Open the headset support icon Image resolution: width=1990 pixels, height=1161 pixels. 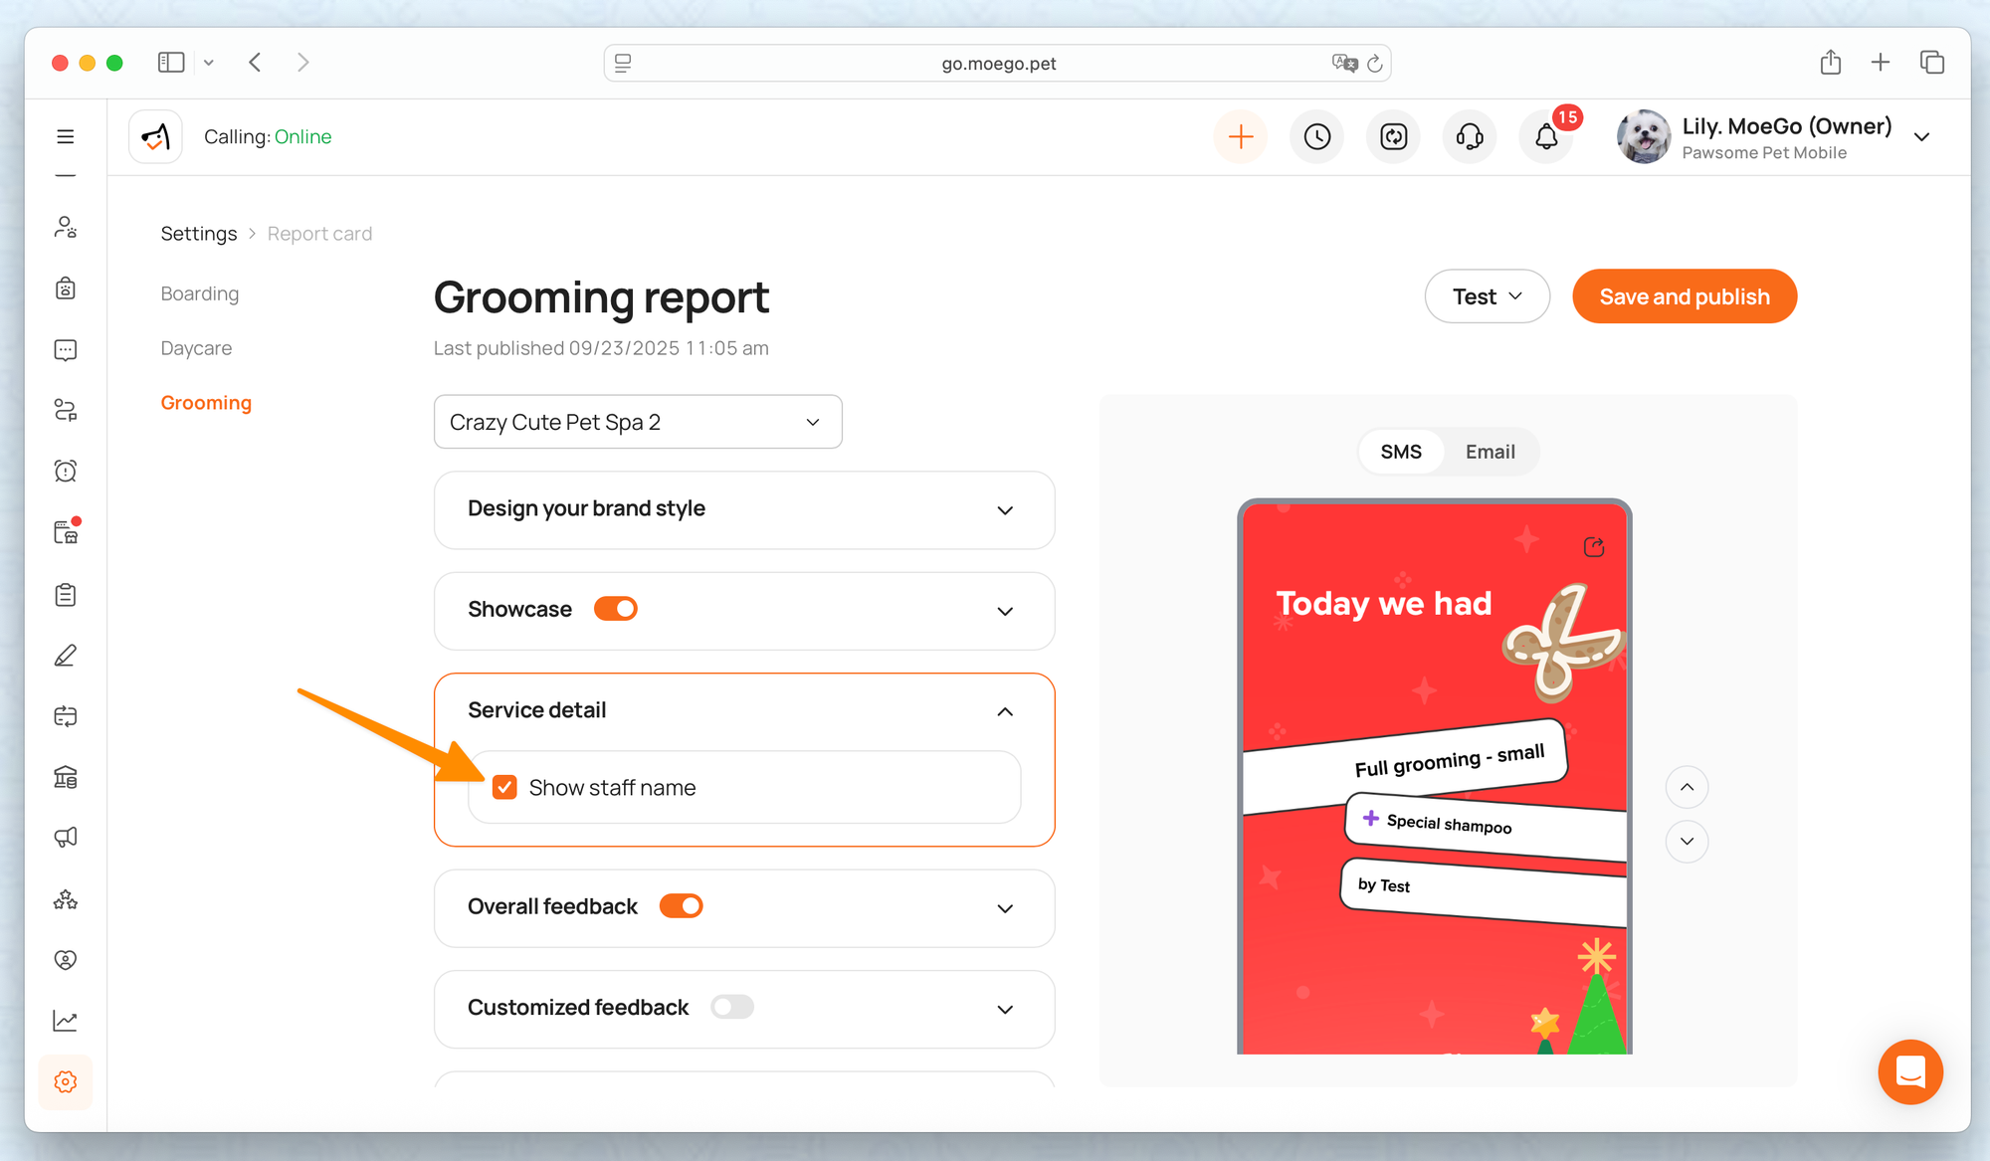(x=1470, y=136)
